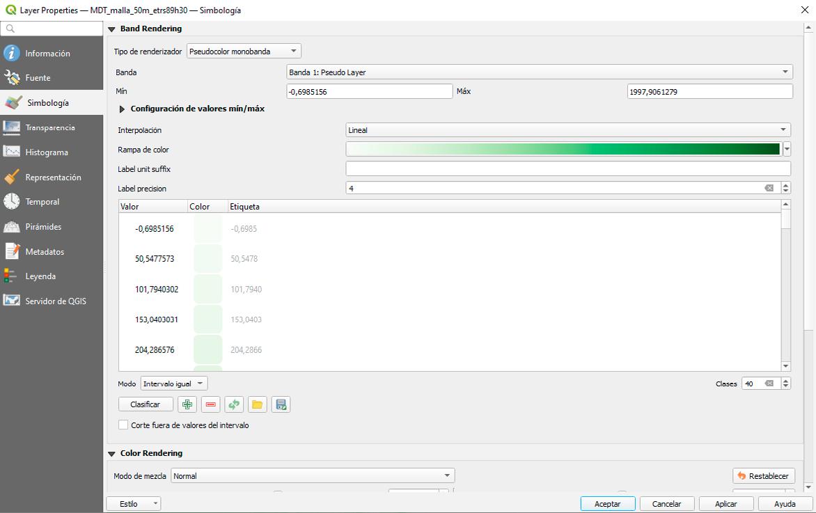Click the QGIS logo in title bar
The image size is (816, 513).
coord(10,10)
